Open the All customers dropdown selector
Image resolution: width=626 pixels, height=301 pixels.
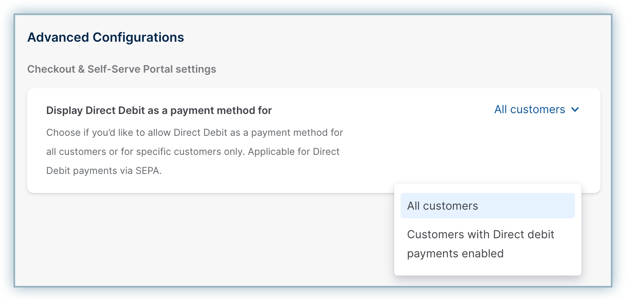(536, 110)
